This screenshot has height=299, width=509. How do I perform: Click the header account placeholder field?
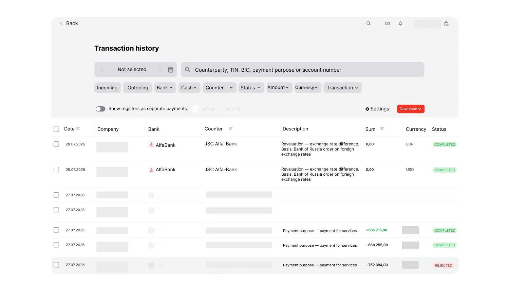428,24
